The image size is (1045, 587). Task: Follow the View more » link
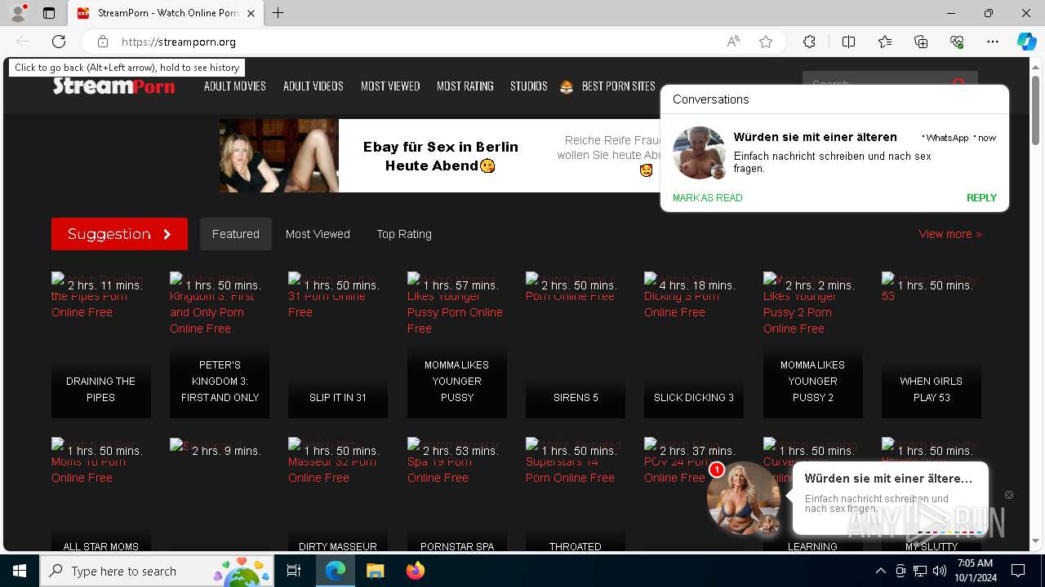tap(950, 234)
